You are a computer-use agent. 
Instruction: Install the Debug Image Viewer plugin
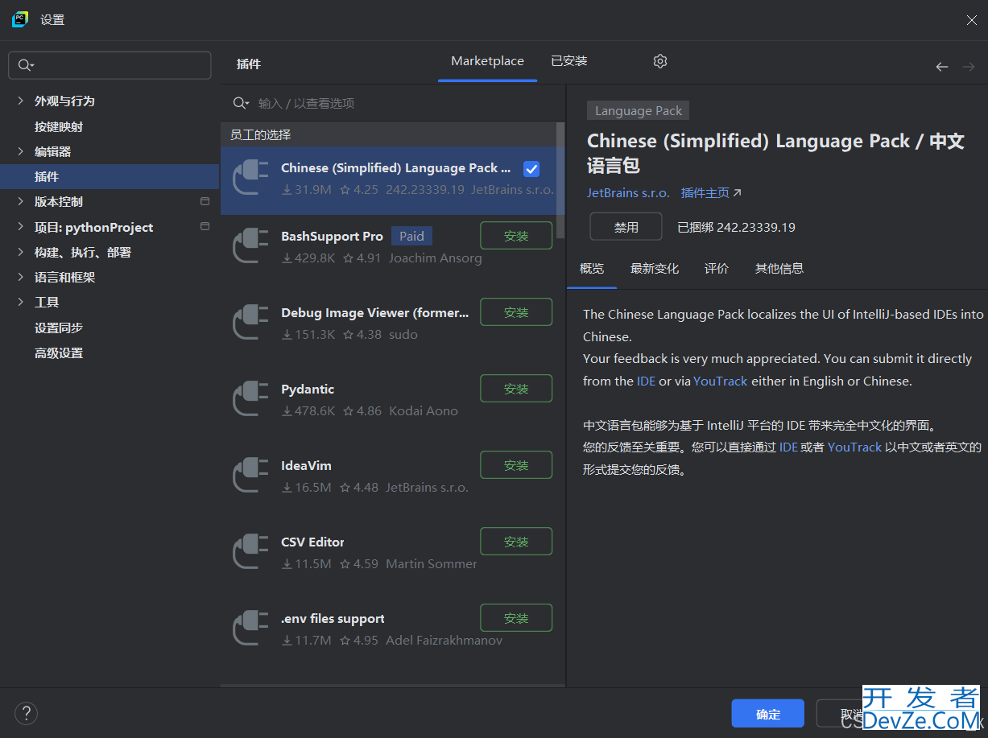click(516, 312)
